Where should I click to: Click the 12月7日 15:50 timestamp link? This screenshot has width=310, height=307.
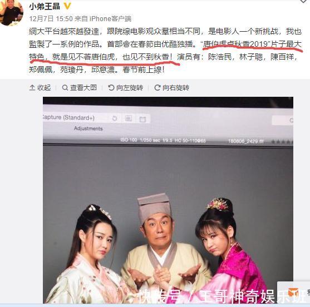click(51, 19)
